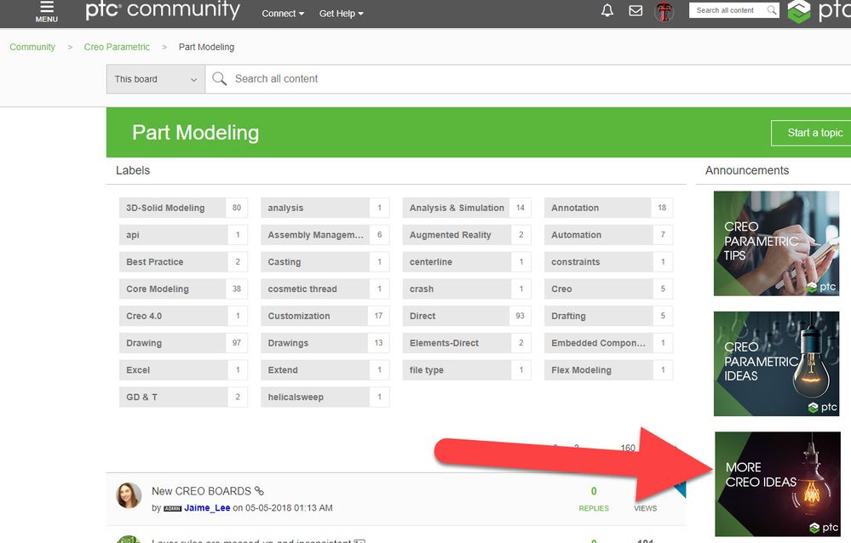This screenshot has height=543, width=851.
Task: Open the messages envelope icon
Action: 635,10
